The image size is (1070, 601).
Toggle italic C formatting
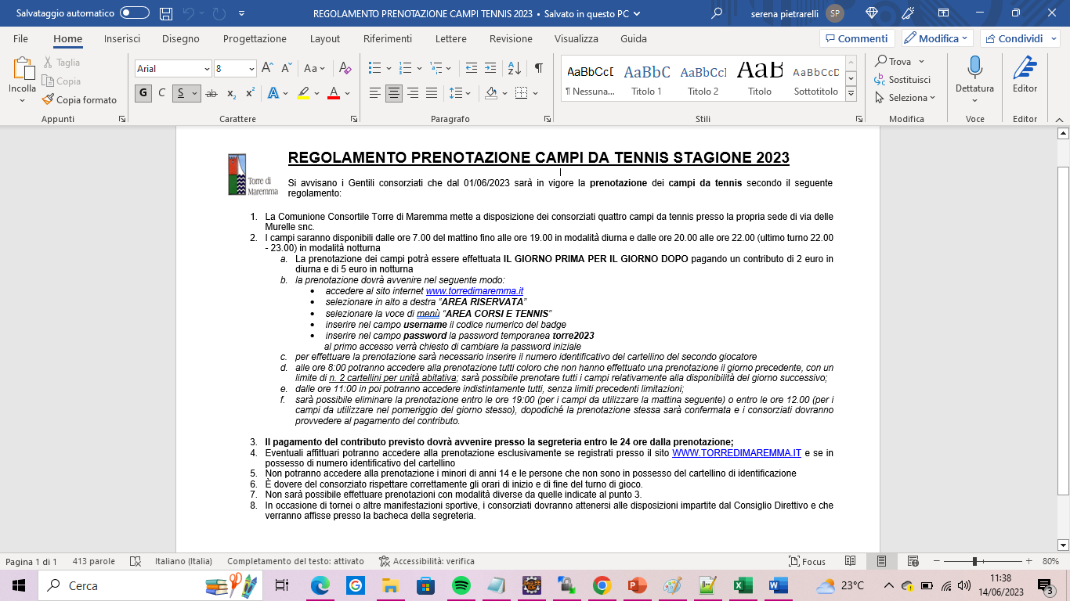(162, 93)
